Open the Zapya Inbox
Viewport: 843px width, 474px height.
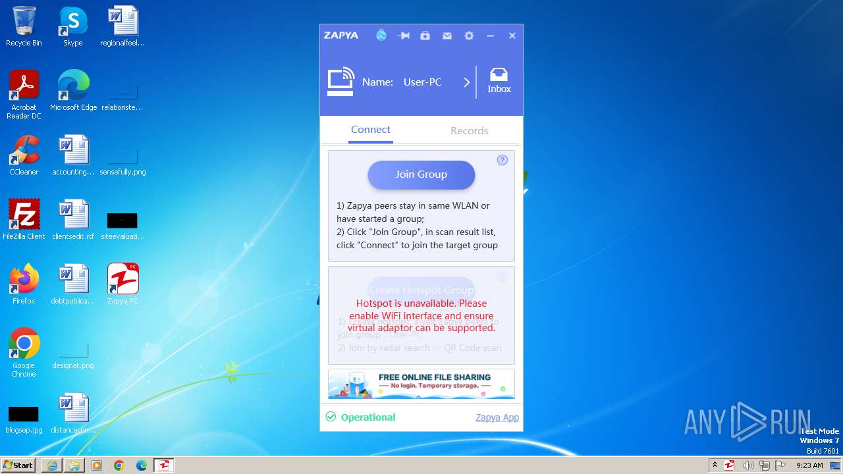(x=499, y=81)
